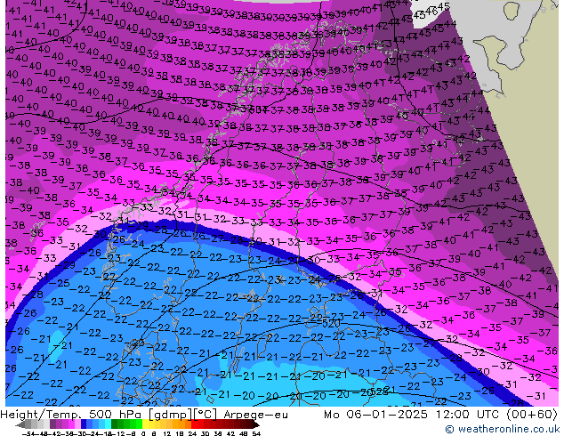The image size is (564, 436).
Task: Click the legend value 54 at scale end
Action: pos(256,433)
